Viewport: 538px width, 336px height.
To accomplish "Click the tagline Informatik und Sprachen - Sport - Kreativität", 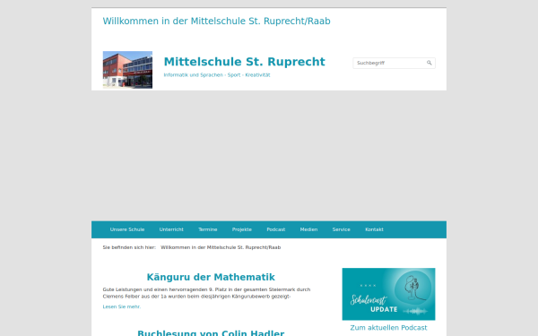I will coord(217,75).
